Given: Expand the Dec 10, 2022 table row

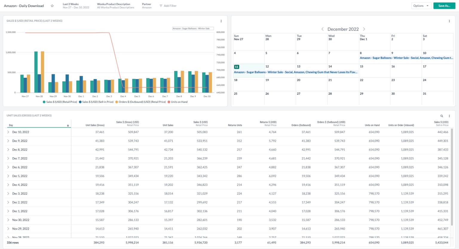Looking at the screenshot, I should pos(8,132).
